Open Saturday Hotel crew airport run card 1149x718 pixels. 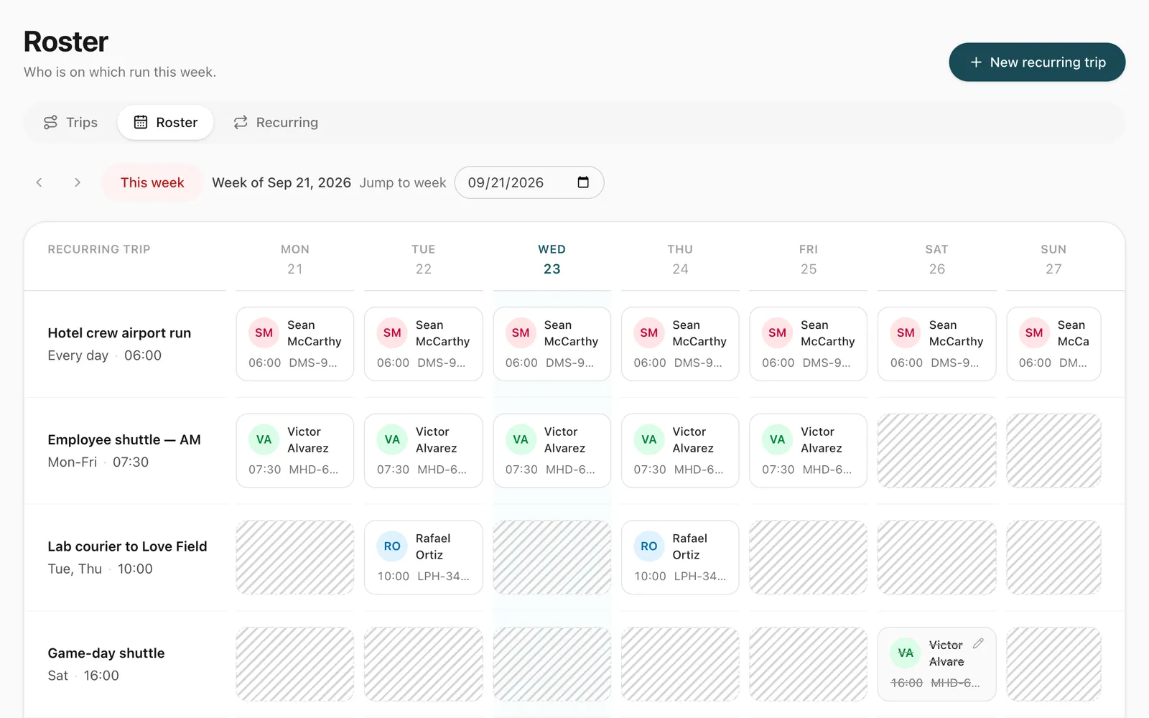pos(937,344)
